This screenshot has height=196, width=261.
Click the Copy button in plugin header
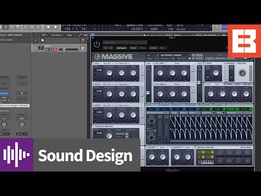(x=133, y=48)
